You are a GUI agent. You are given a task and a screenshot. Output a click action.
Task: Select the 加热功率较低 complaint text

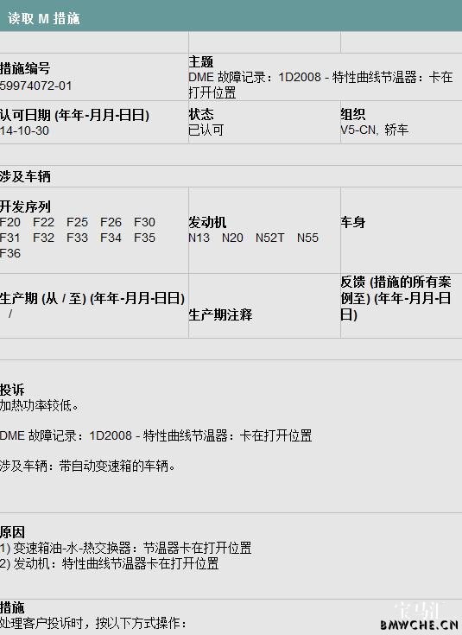point(39,405)
